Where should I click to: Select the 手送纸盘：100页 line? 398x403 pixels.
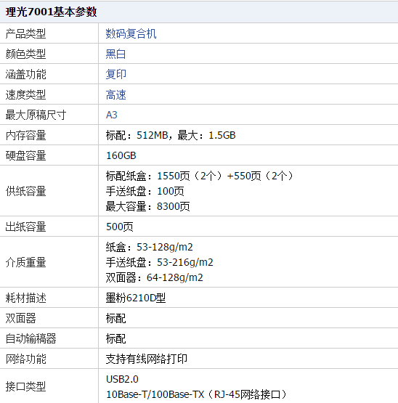(145, 191)
